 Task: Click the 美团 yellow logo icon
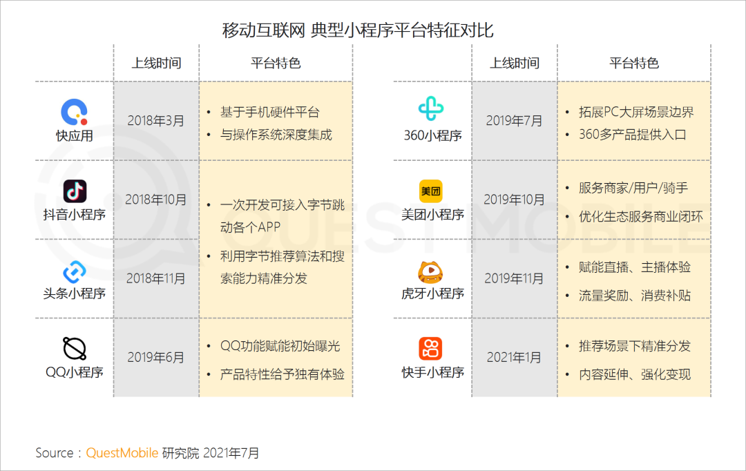click(430, 191)
